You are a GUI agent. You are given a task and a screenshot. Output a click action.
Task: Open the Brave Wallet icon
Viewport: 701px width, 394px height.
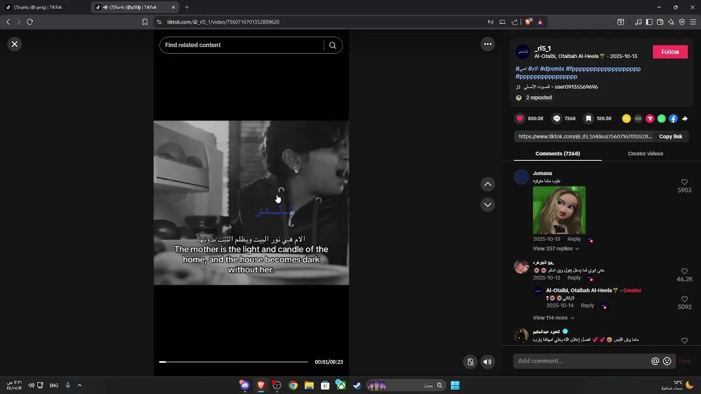tap(660, 22)
